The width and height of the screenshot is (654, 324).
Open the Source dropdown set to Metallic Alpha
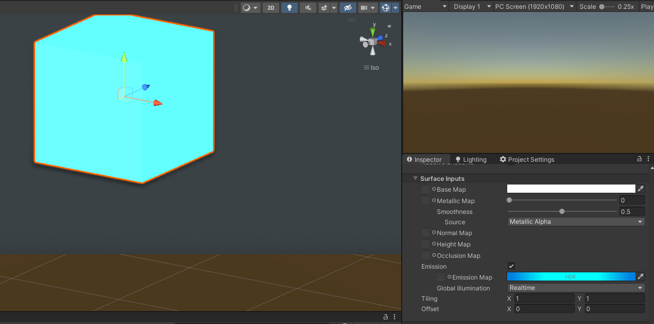[575, 222]
